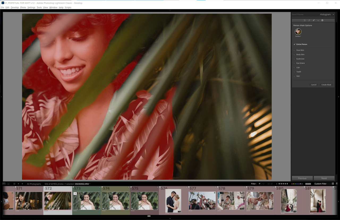Enable the Hair mask option
340x220 pixels.
click(295, 76)
